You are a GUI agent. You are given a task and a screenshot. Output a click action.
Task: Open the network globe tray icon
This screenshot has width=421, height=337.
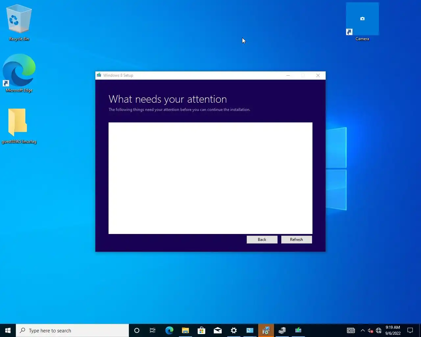[379, 330]
